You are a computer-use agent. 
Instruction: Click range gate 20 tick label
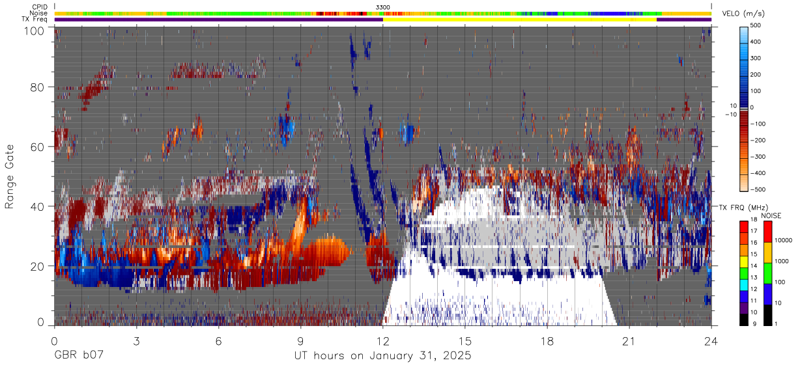point(38,266)
